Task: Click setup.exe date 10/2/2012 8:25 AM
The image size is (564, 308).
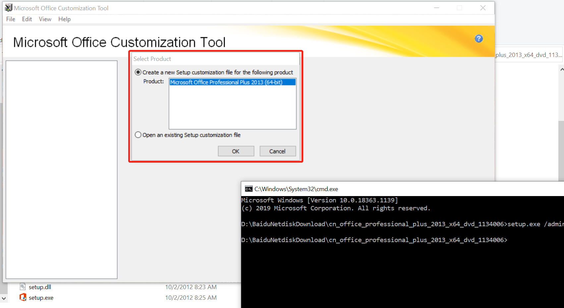Action: point(191,297)
